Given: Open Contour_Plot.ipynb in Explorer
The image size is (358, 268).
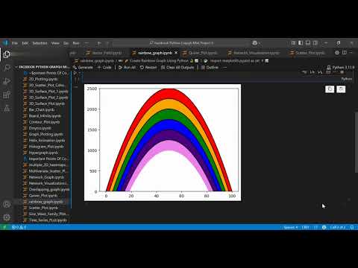Looking at the screenshot, I should (x=44, y=122).
